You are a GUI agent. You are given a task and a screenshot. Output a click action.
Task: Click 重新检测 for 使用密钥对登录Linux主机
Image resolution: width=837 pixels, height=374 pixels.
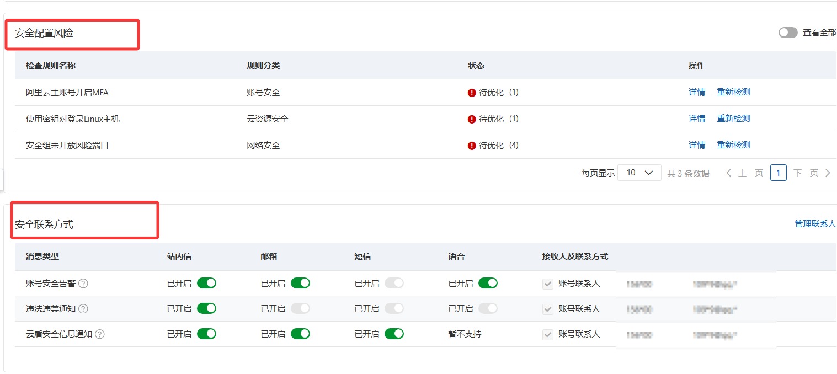pyautogui.click(x=733, y=119)
